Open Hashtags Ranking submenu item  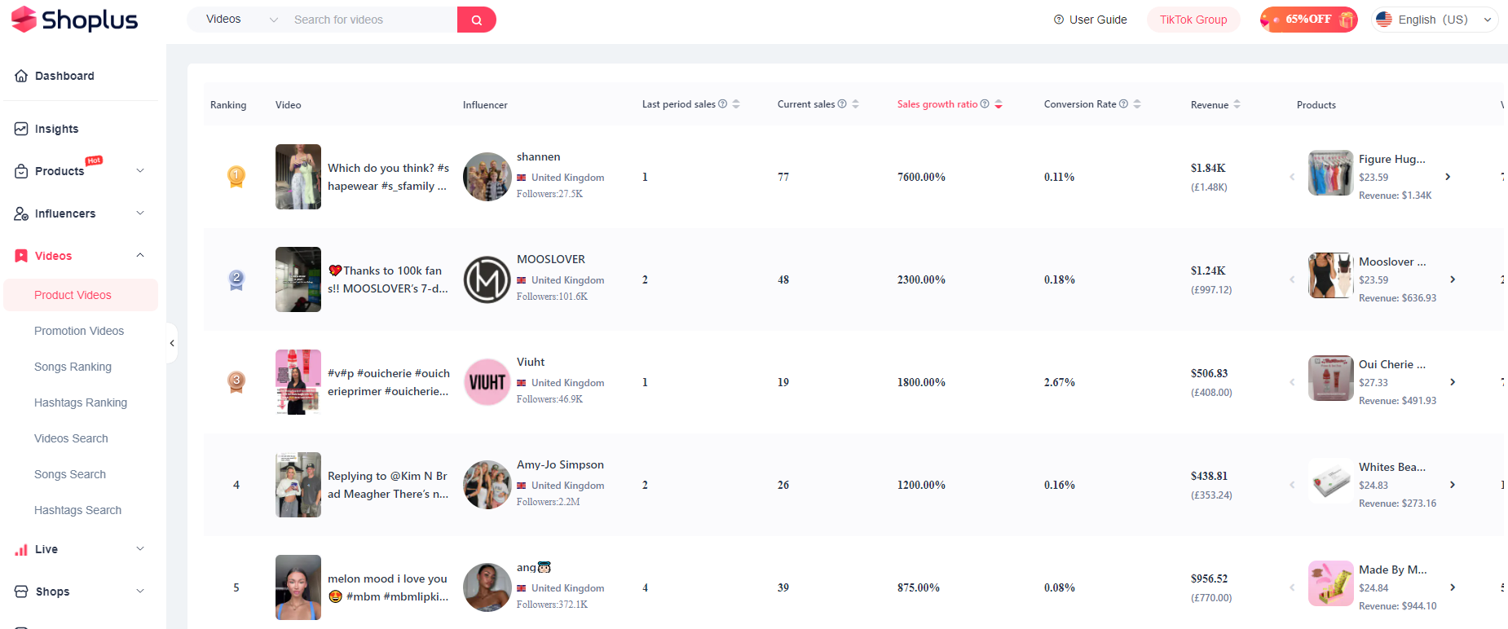click(81, 402)
